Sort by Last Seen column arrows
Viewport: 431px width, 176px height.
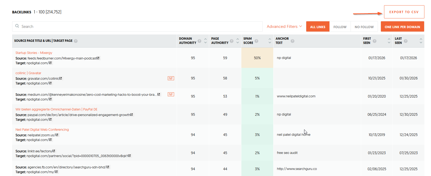(421, 41)
